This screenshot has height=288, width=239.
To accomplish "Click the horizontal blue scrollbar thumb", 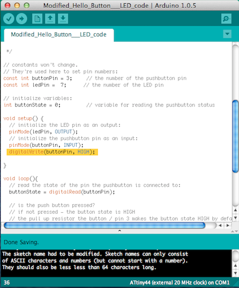I will click(x=104, y=225).
